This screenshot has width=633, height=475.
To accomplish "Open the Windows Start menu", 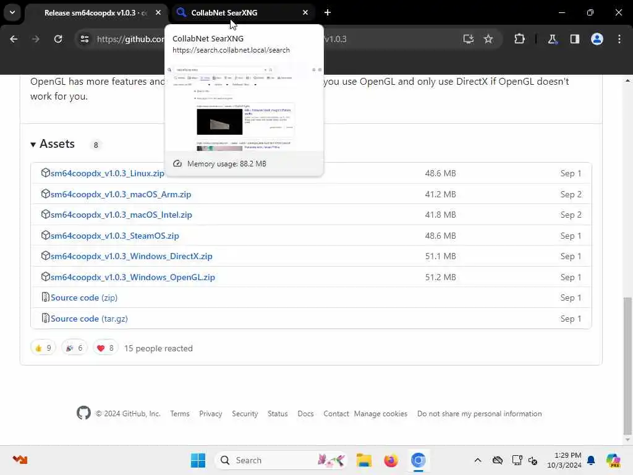I will click(198, 460).
